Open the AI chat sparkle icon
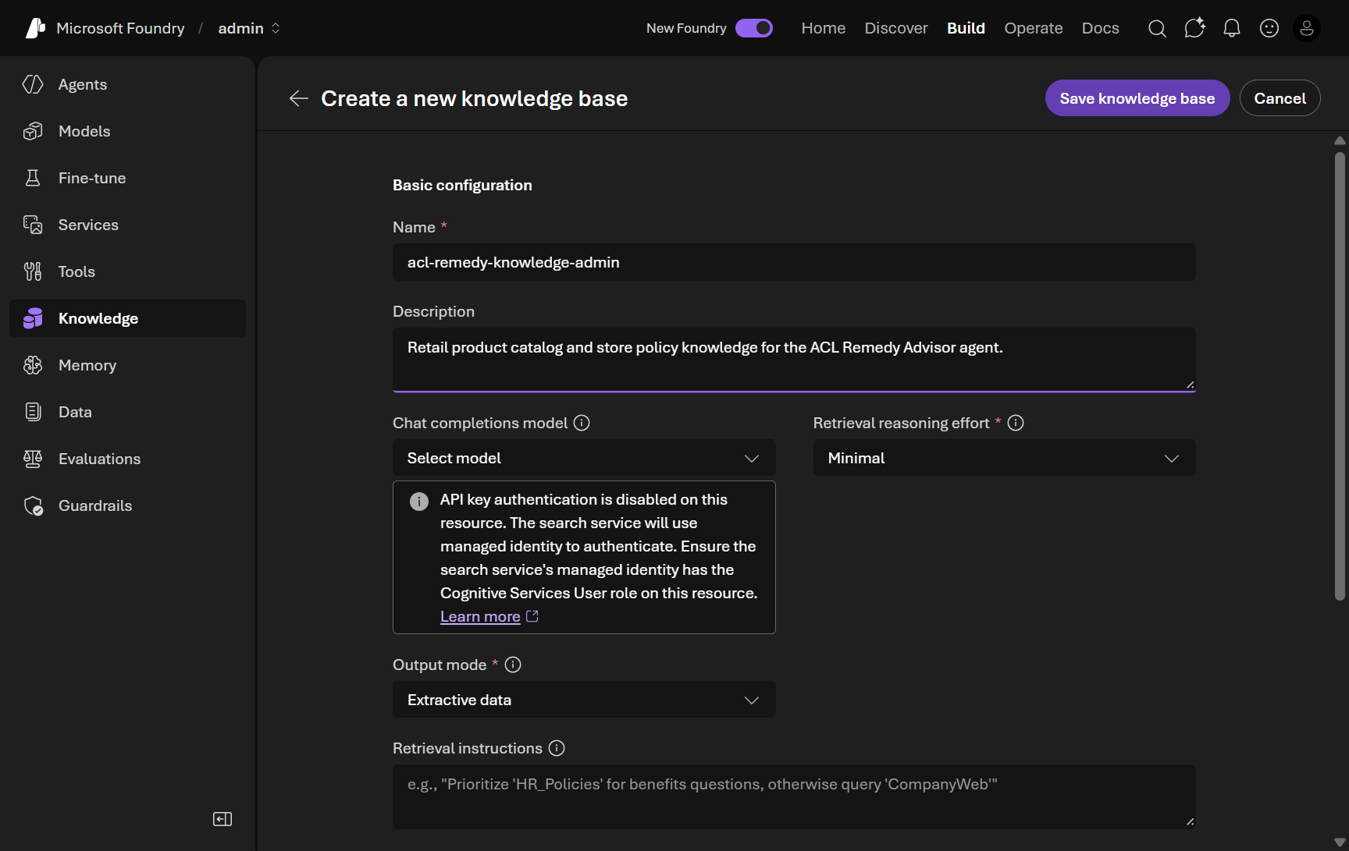The height and width of the screenshot is (851, 1349). (1194, 28)
